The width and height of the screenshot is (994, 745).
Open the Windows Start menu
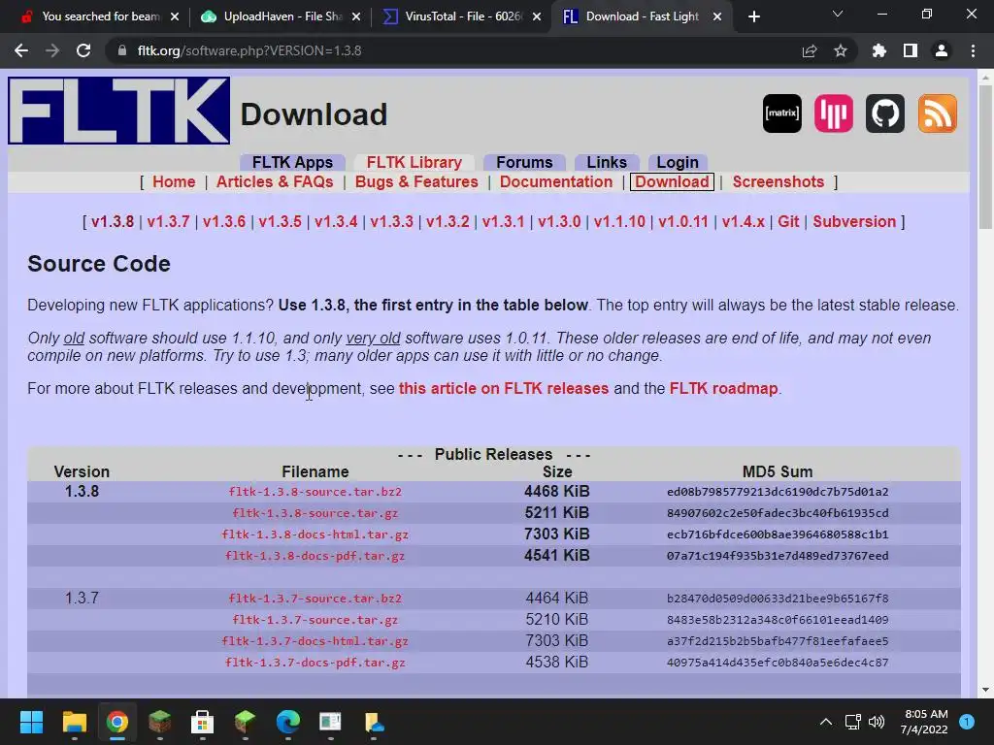pos(31,722)
